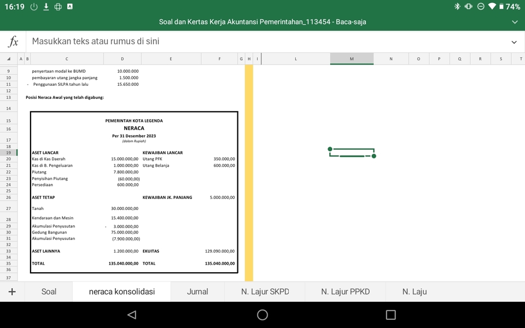Viewport: 525px width, 328px height.
Task: Expand the formula bar chevron
Action: (514, 42)
